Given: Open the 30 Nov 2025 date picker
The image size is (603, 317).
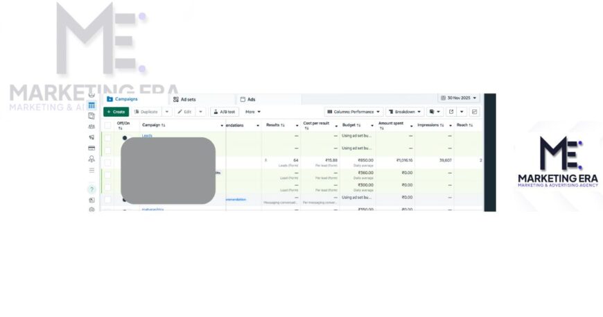Looking at the screenshot, I should 459,98.
